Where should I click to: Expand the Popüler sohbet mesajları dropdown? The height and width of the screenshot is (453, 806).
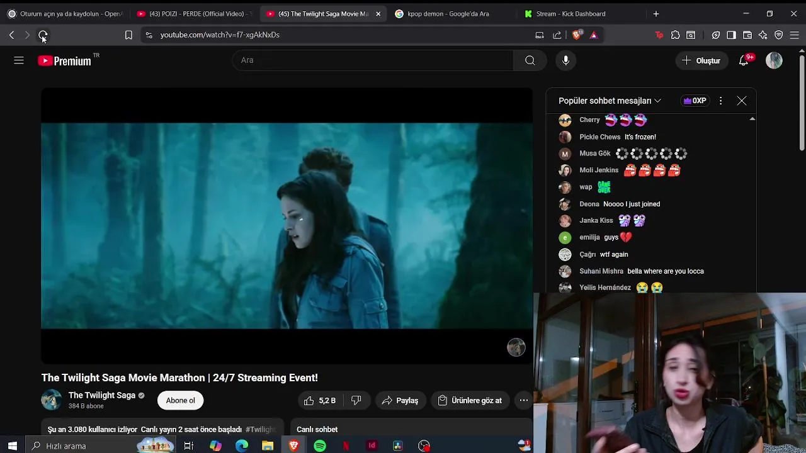610,101
